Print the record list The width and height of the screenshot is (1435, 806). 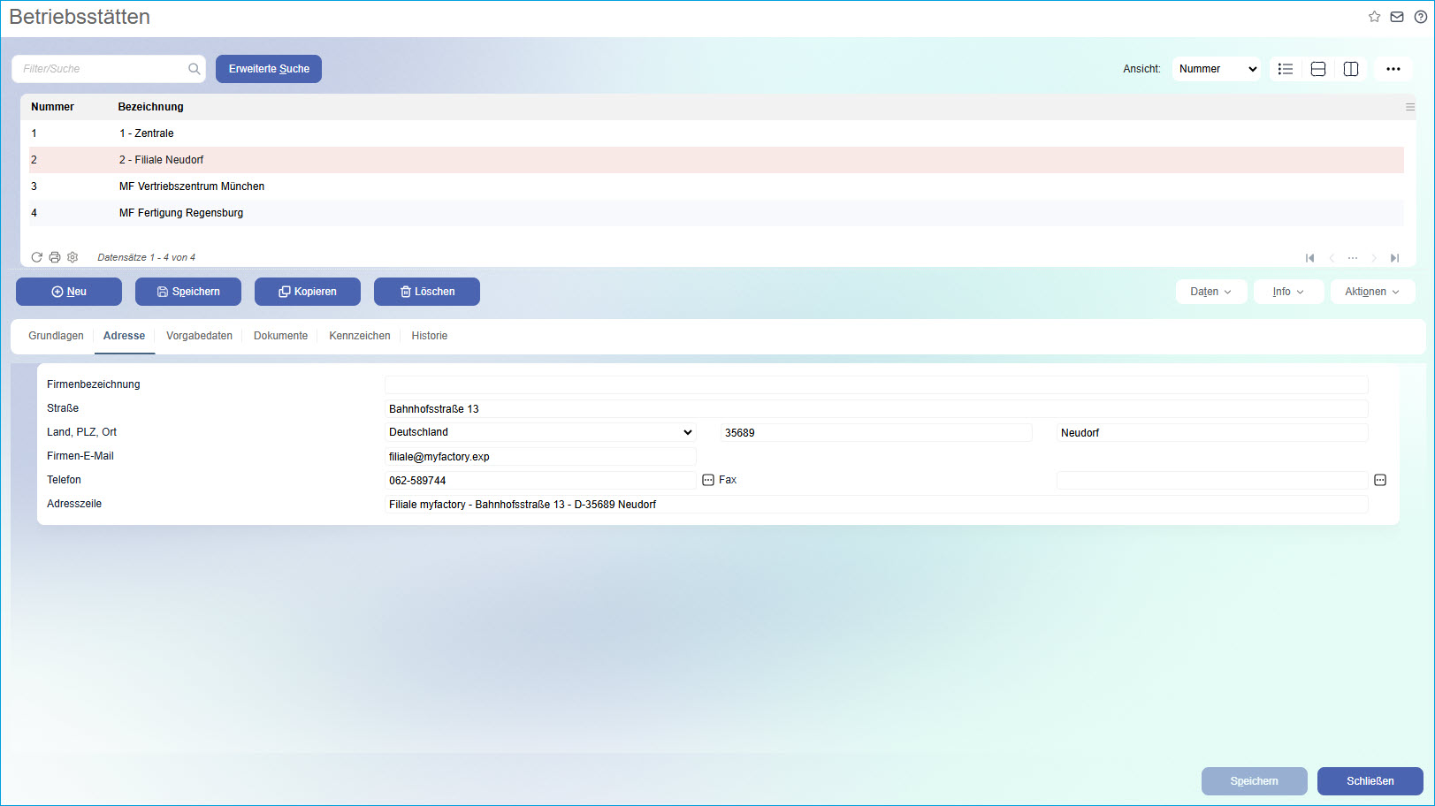coord(54,256)
